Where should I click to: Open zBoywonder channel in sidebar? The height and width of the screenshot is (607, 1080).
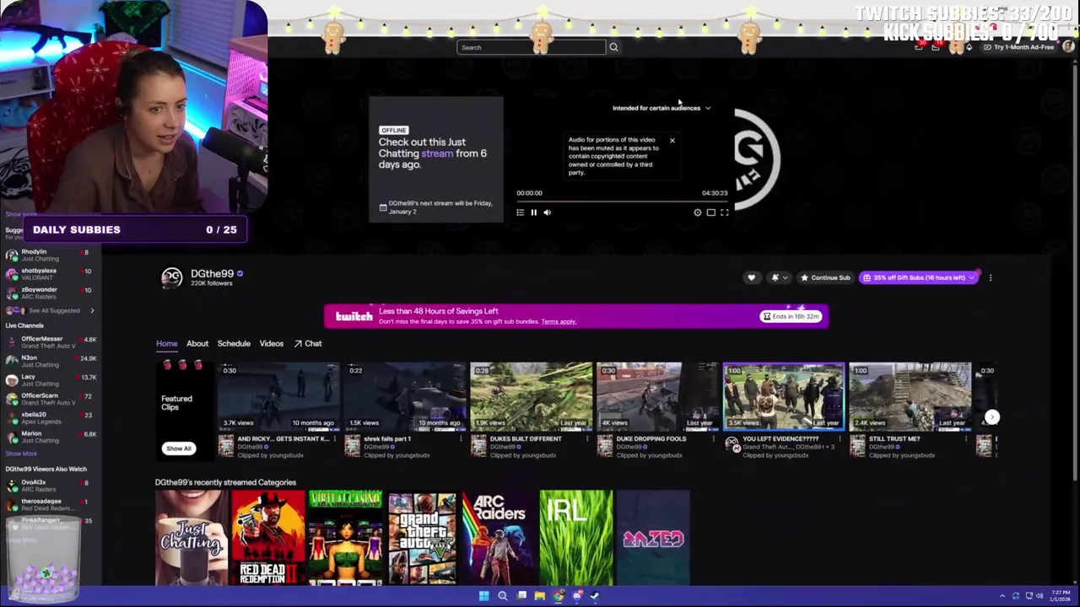pyautogui.click(x=51, y=293)
